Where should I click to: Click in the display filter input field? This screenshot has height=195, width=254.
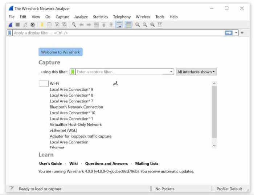pos(118,33)
